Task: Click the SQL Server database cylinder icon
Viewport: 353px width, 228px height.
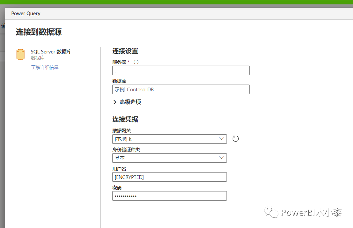Action: [x=20, y=54]
